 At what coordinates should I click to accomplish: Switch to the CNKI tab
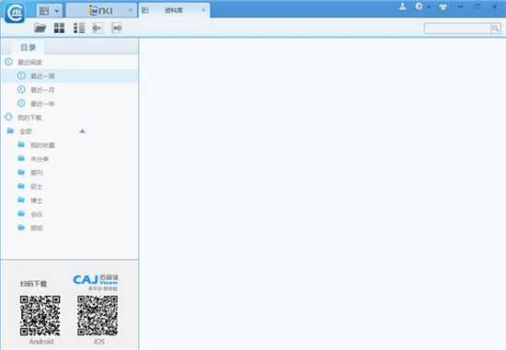[x=100, y=11]
